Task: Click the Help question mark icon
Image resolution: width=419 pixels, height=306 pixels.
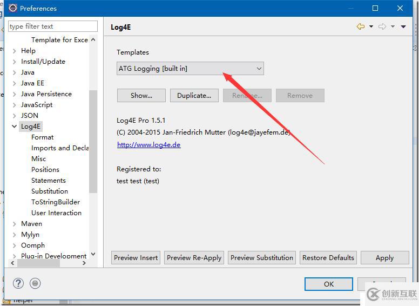Action: (18, 283)
